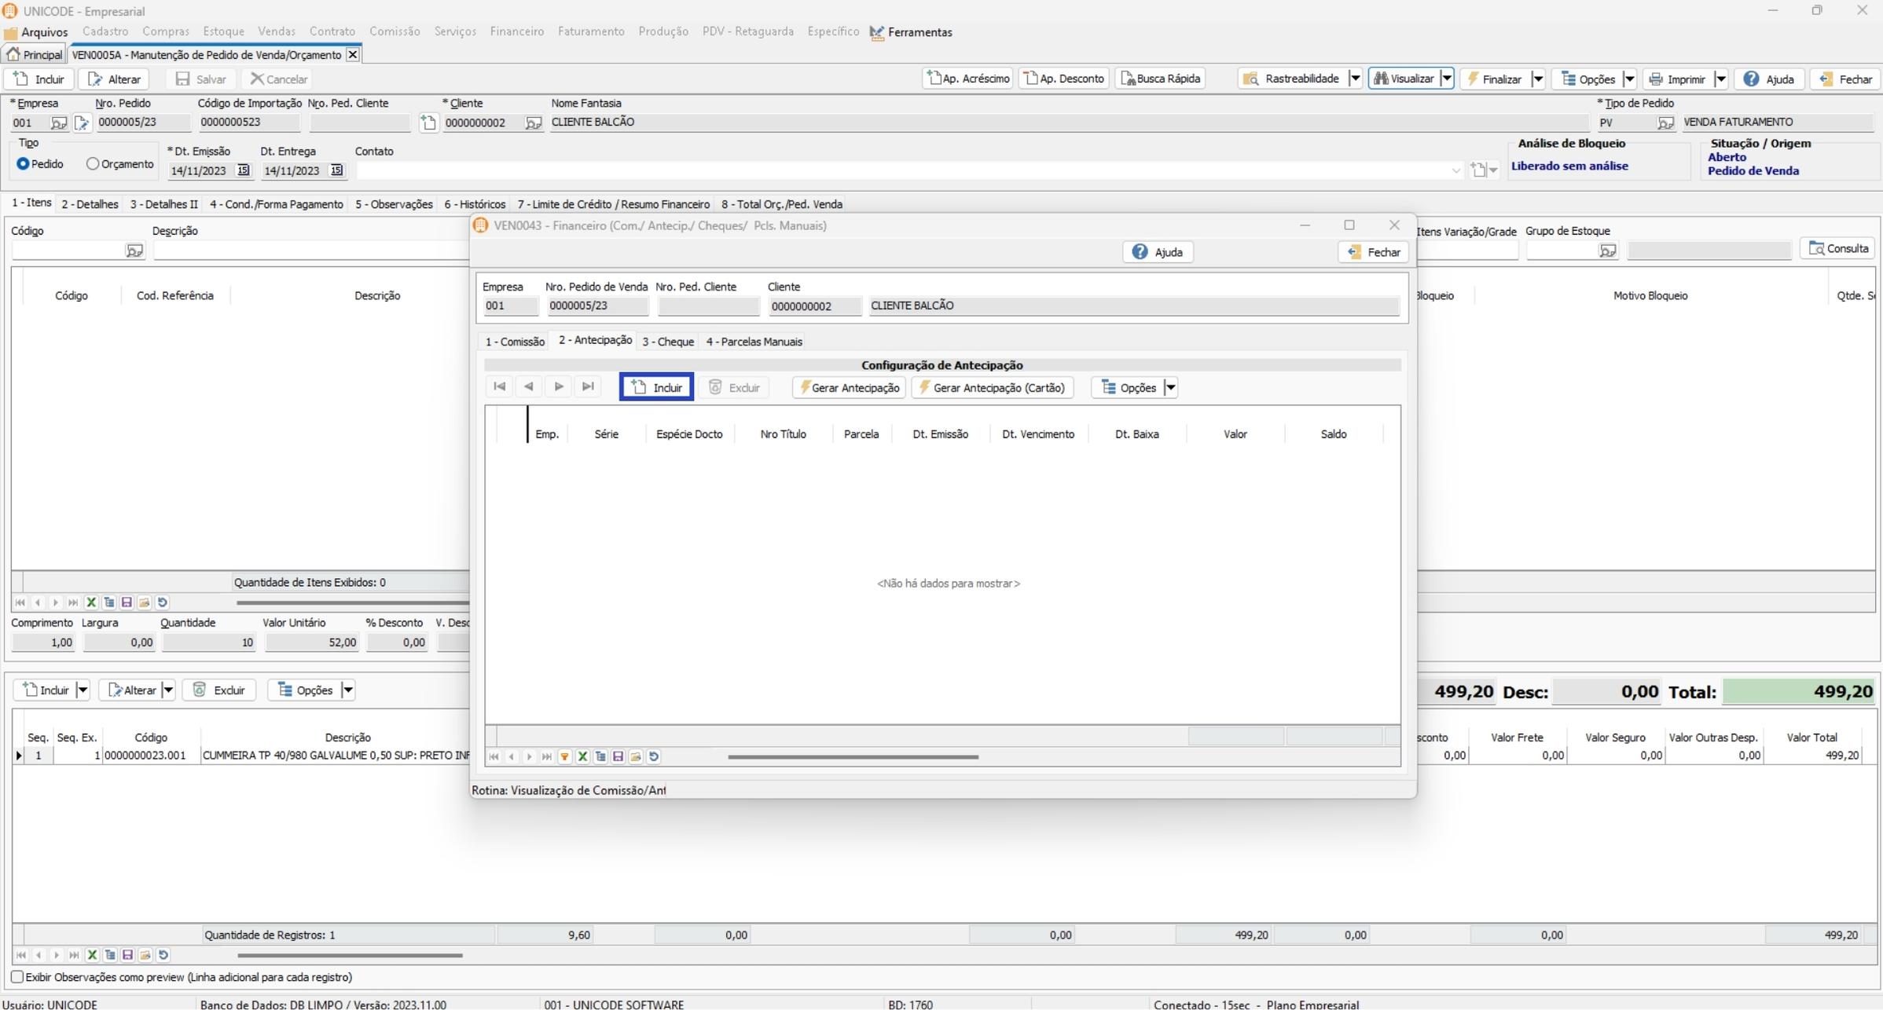The image size is (1883, 1010).
Task: Expand the Opções dropdown arrow in Antecipação dialog
Action: coord(1170,387)
